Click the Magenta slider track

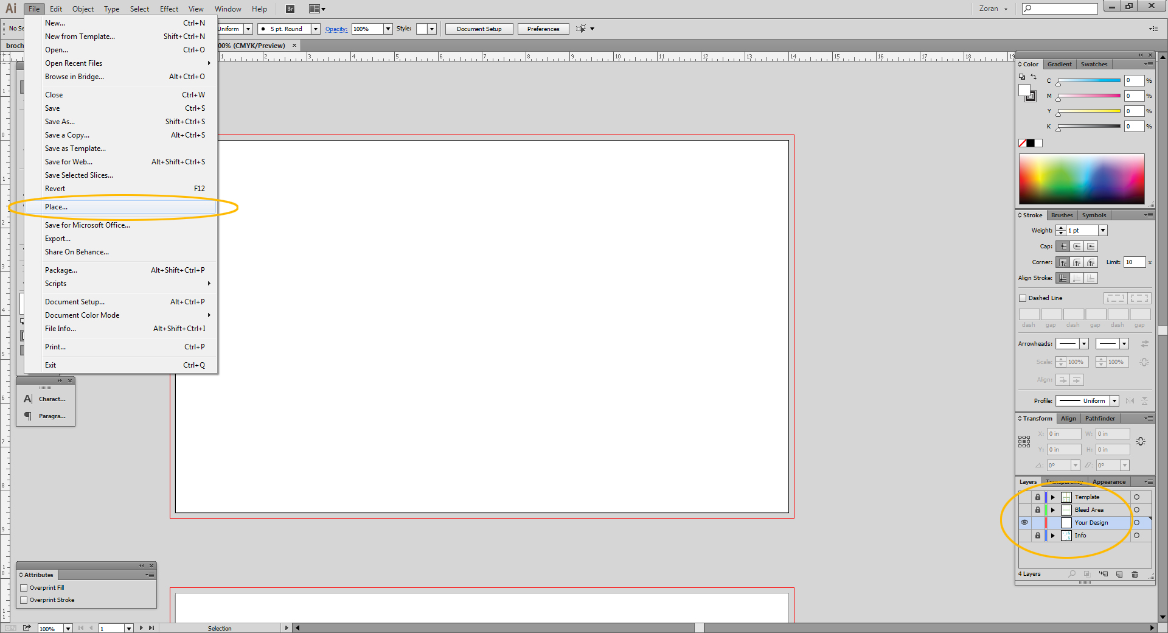pyautogui.click(x=1089, y=96)
